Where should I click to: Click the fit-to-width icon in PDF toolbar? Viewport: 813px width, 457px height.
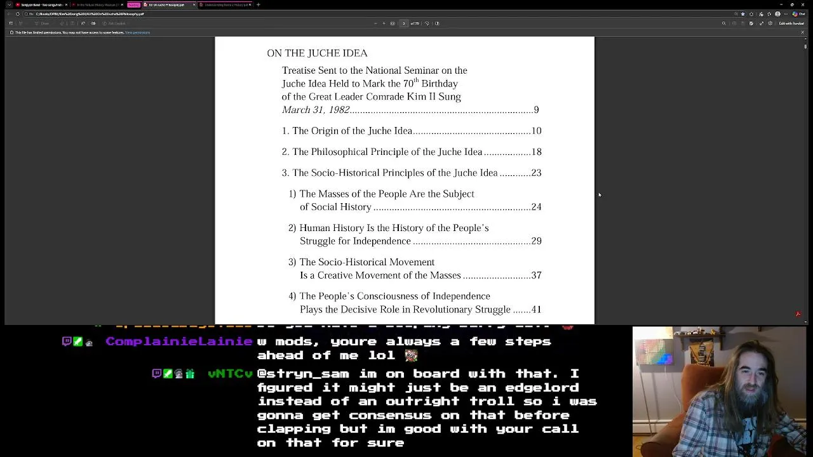(x=393, y=23)
